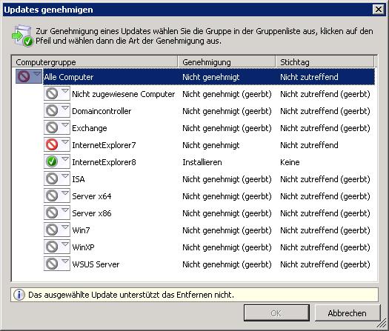Click the approval icon beside WSUS Server

tap(52, 264)
